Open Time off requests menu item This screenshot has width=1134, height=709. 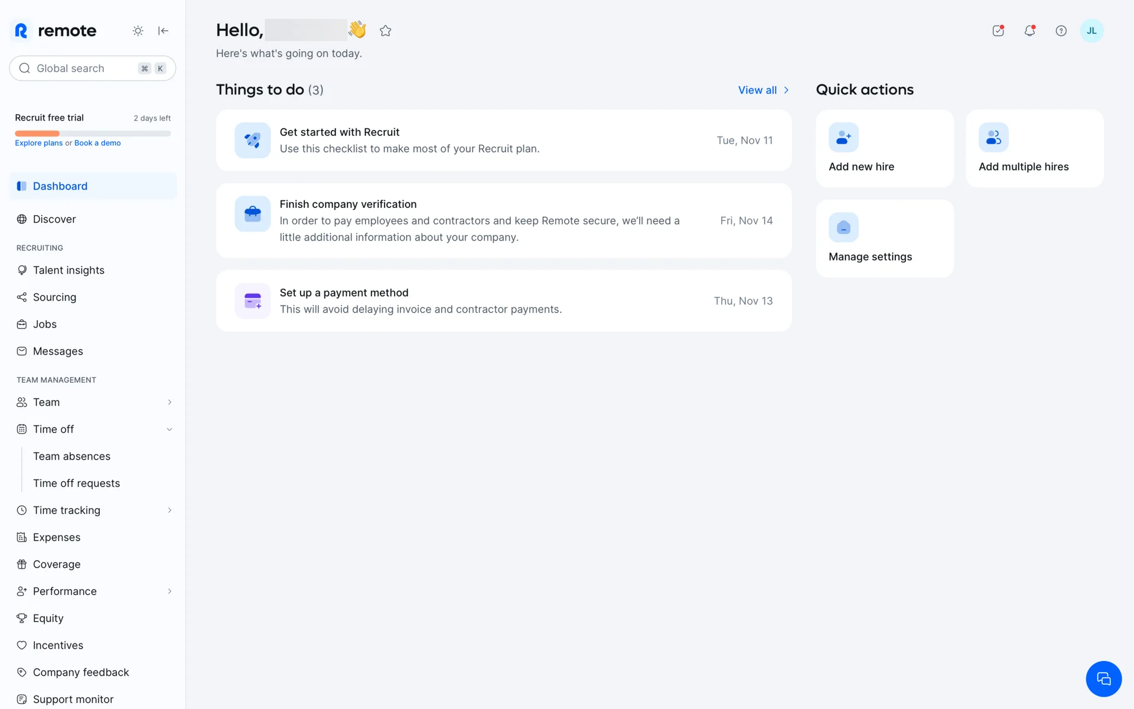click(76, 483)
